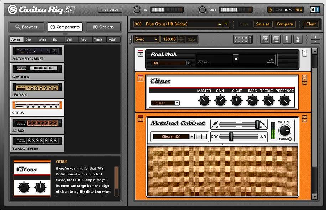Image resolution: width=326 pixels, height=210 pixels.
Task: Click the DRY/AIR slider handle
Action: point(231,137)
